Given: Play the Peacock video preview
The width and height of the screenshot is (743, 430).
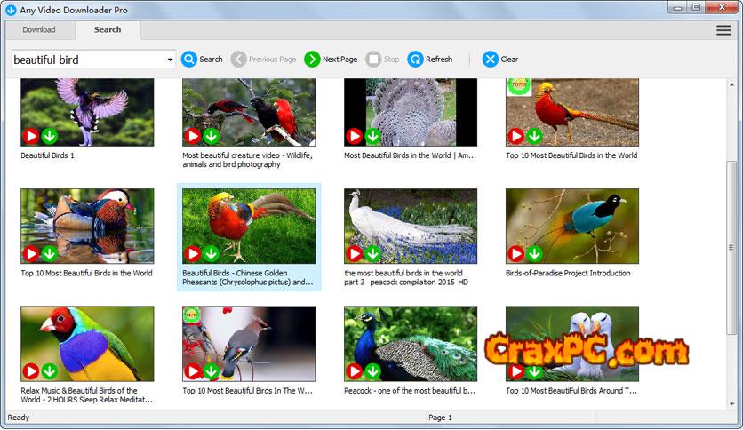Looking at the screenshot, I should [354, 371].
